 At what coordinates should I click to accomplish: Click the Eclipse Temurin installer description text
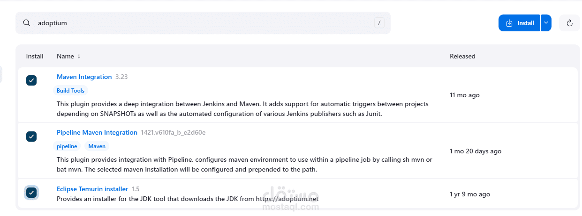point(188,199)
